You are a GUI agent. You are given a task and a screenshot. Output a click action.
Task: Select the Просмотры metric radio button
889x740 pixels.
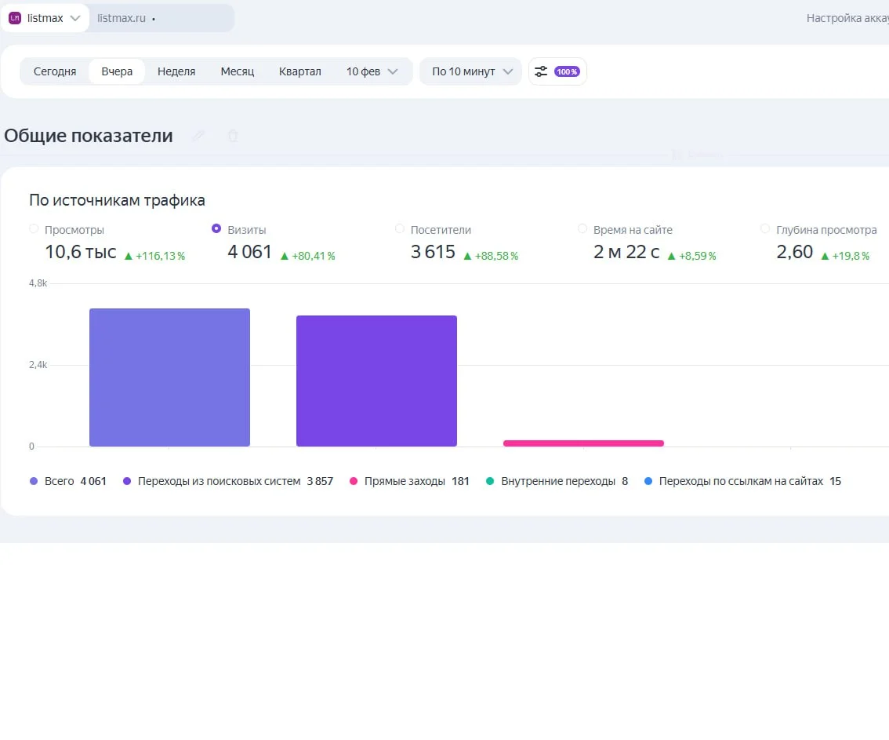coord(34,229)
